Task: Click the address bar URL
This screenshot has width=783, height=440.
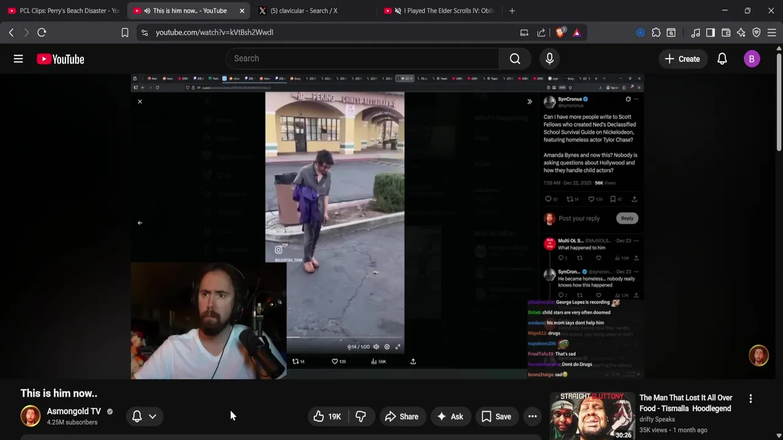Action: pos(214,32)
